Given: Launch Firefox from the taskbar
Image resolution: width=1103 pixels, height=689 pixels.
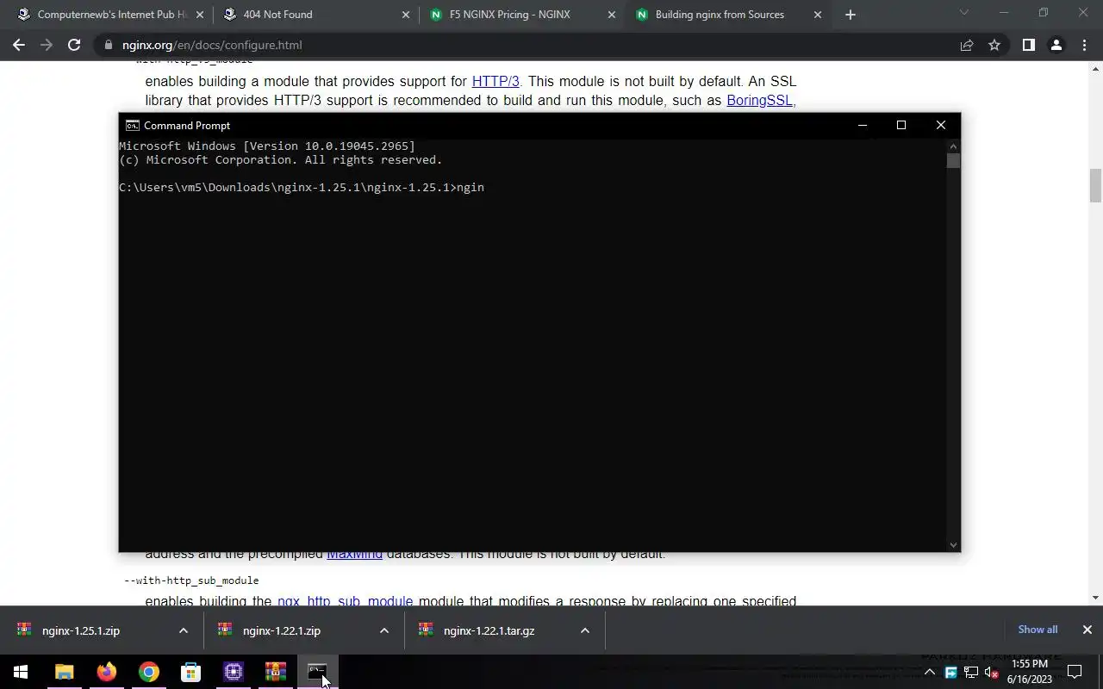Looking at the screenshot, I should click(x=106, y=672).
